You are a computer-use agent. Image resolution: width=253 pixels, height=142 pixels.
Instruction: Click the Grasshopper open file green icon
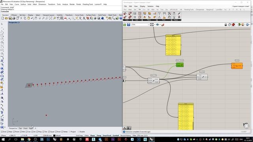pos(125,24)
